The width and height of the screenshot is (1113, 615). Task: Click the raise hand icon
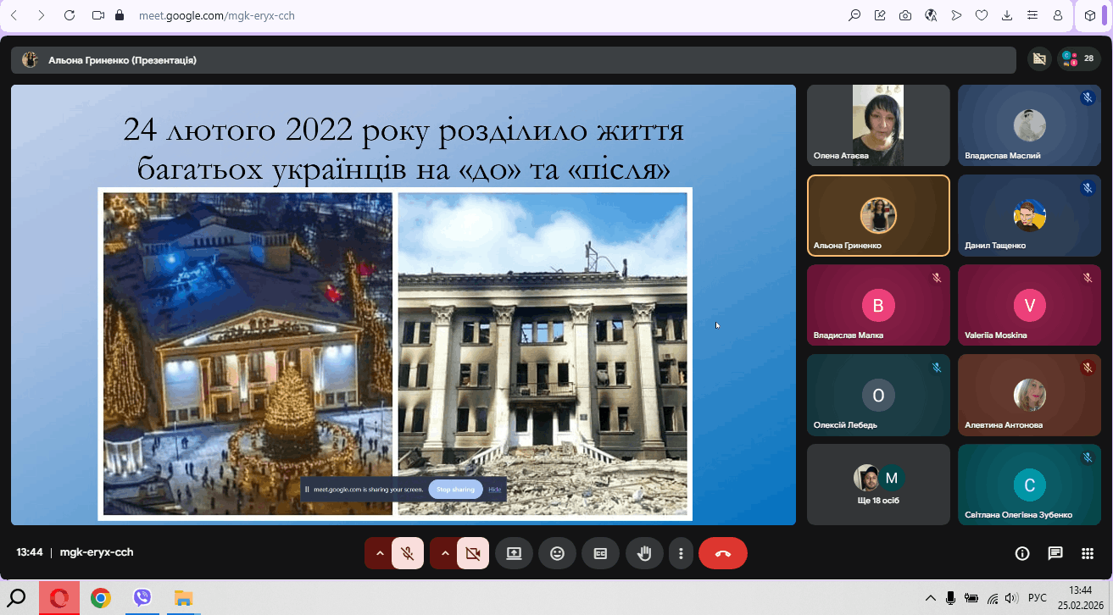pos(644,553)
